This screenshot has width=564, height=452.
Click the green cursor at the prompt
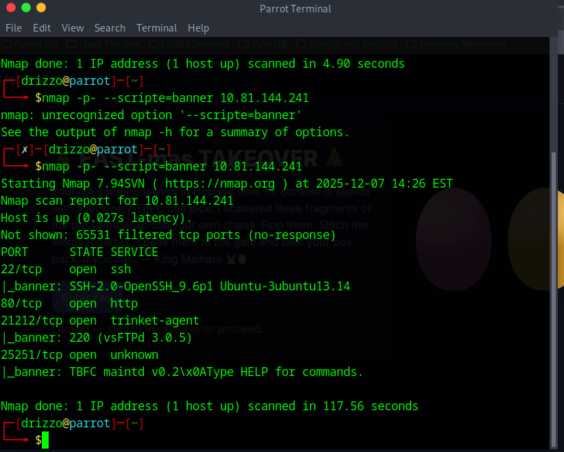click(45, 440)
